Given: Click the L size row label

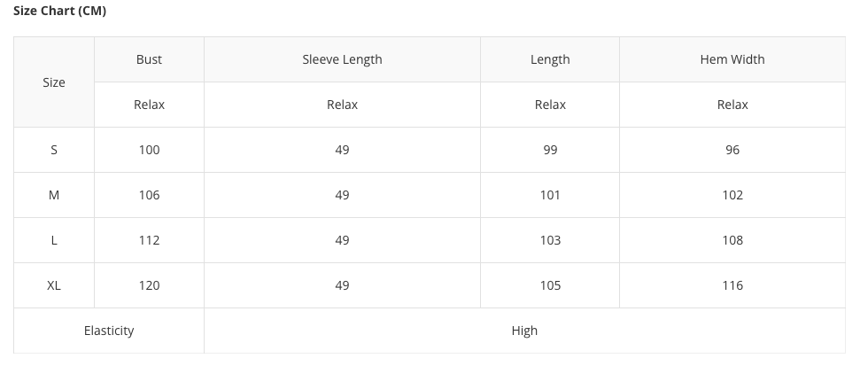Looking at the screenshot, I should tap(54, 240).
